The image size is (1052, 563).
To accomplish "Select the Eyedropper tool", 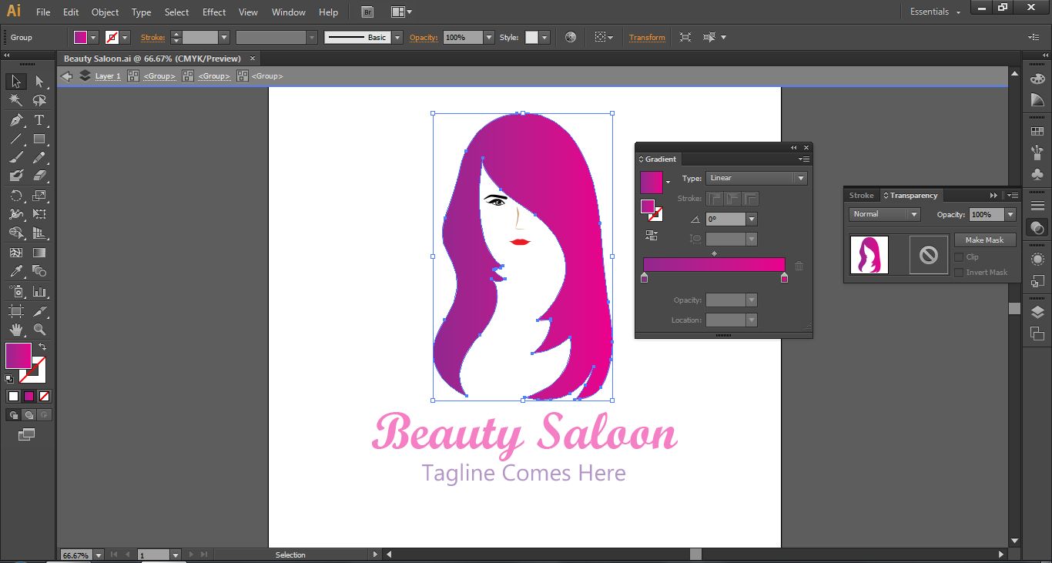I will coord(15,271).
